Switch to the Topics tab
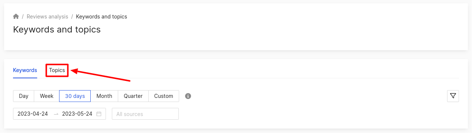472x133 pixels. [57, 70]
